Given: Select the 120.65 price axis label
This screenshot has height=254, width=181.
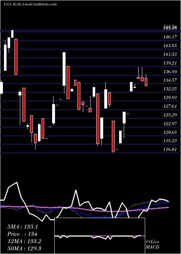Looking at the screenshot, I should [x=170, y=132].
